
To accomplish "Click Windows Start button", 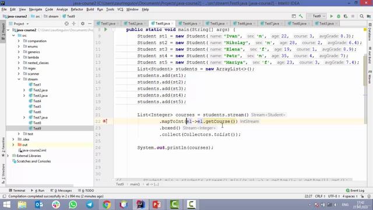I will click(6, 205).
